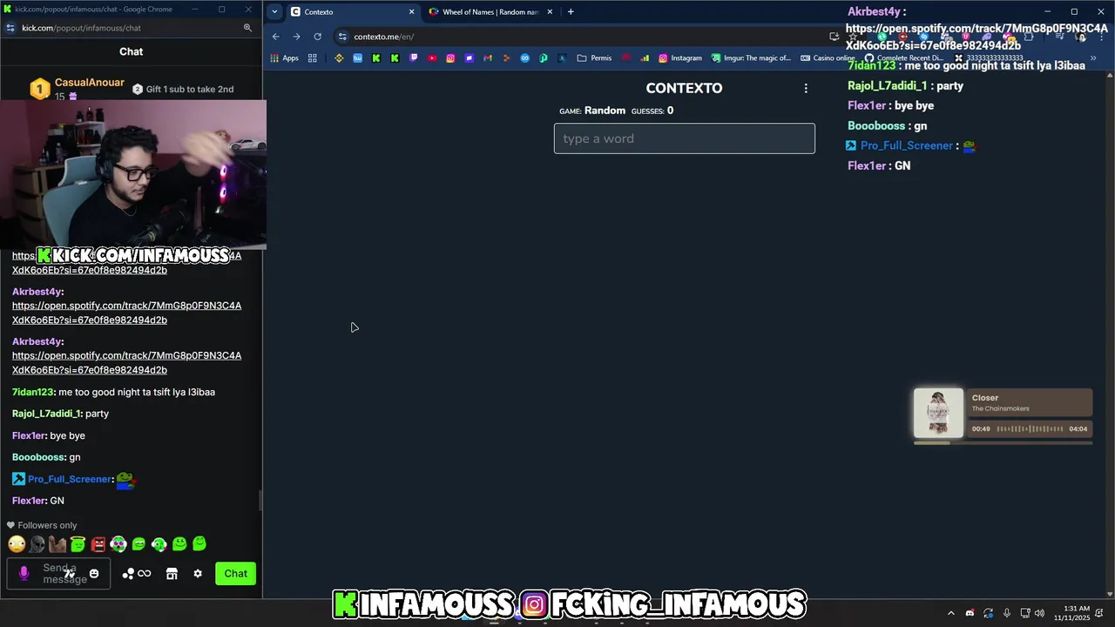This screenshot has width=1115, height=627.
Task: Open the emoji picker in message box
Action: click(x=94, y=574)
